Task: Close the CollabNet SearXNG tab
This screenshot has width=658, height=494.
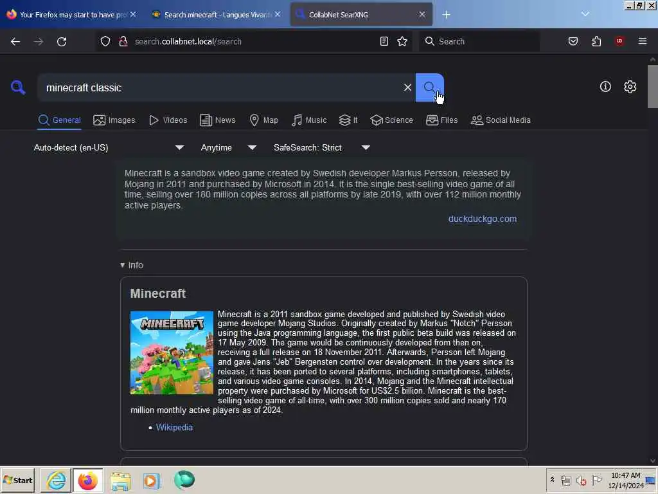Action: (422, 14)
